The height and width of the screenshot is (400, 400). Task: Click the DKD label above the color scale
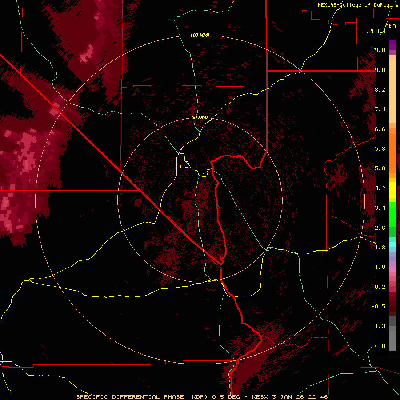click(391, 27)
